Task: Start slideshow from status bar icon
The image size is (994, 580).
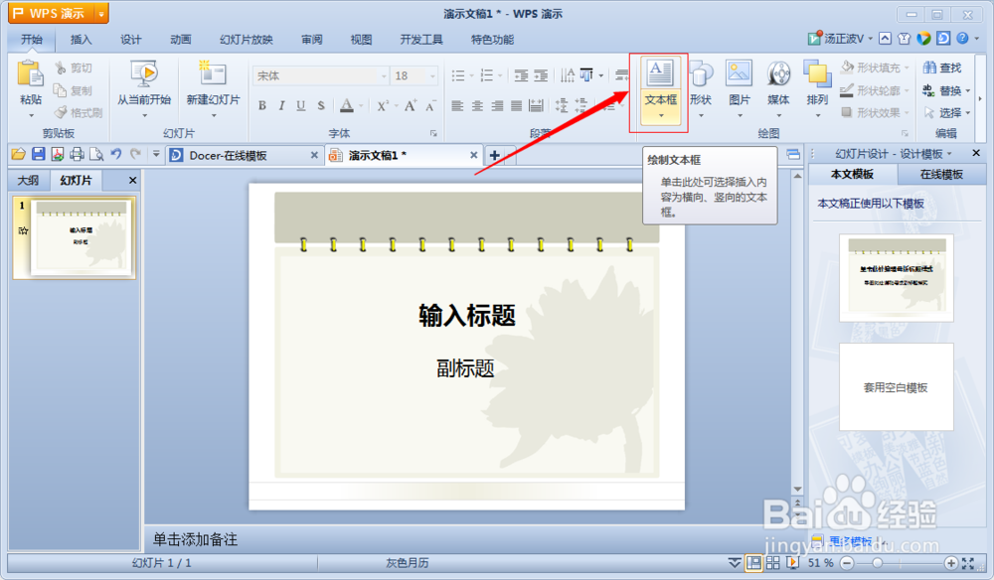Action: click(792, 563)
